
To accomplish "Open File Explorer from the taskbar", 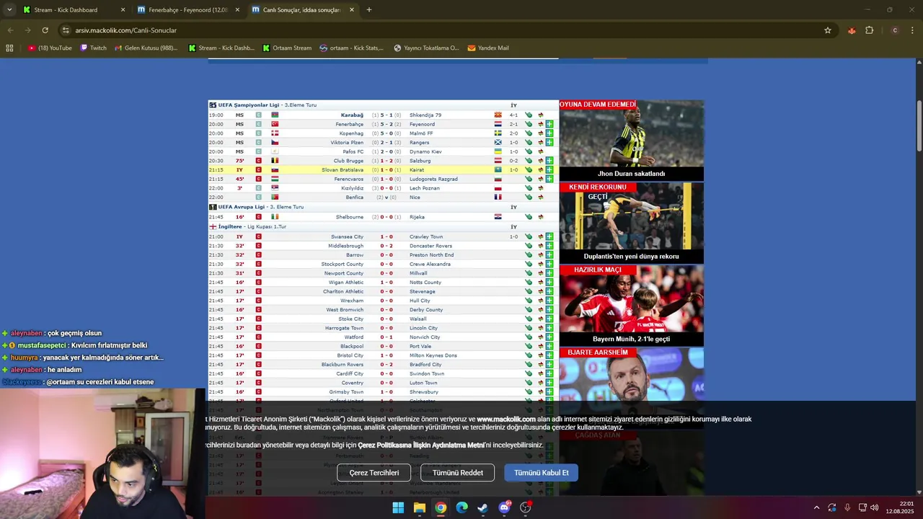I will tap(420, 507).
